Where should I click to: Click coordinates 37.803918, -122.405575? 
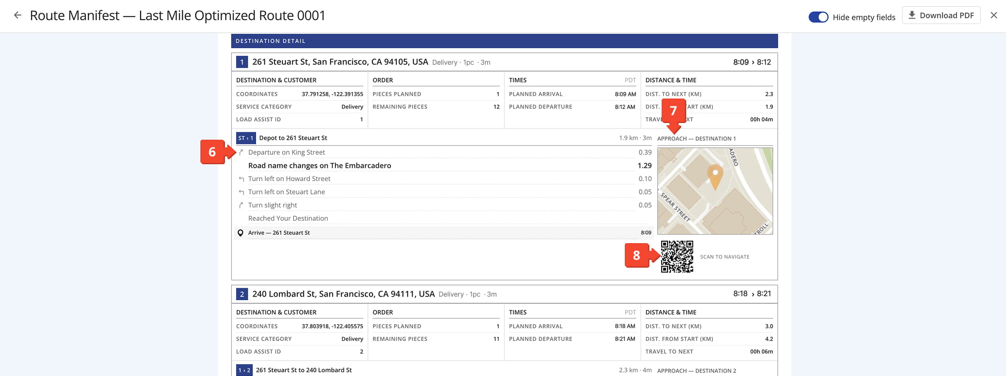[332, 326]
